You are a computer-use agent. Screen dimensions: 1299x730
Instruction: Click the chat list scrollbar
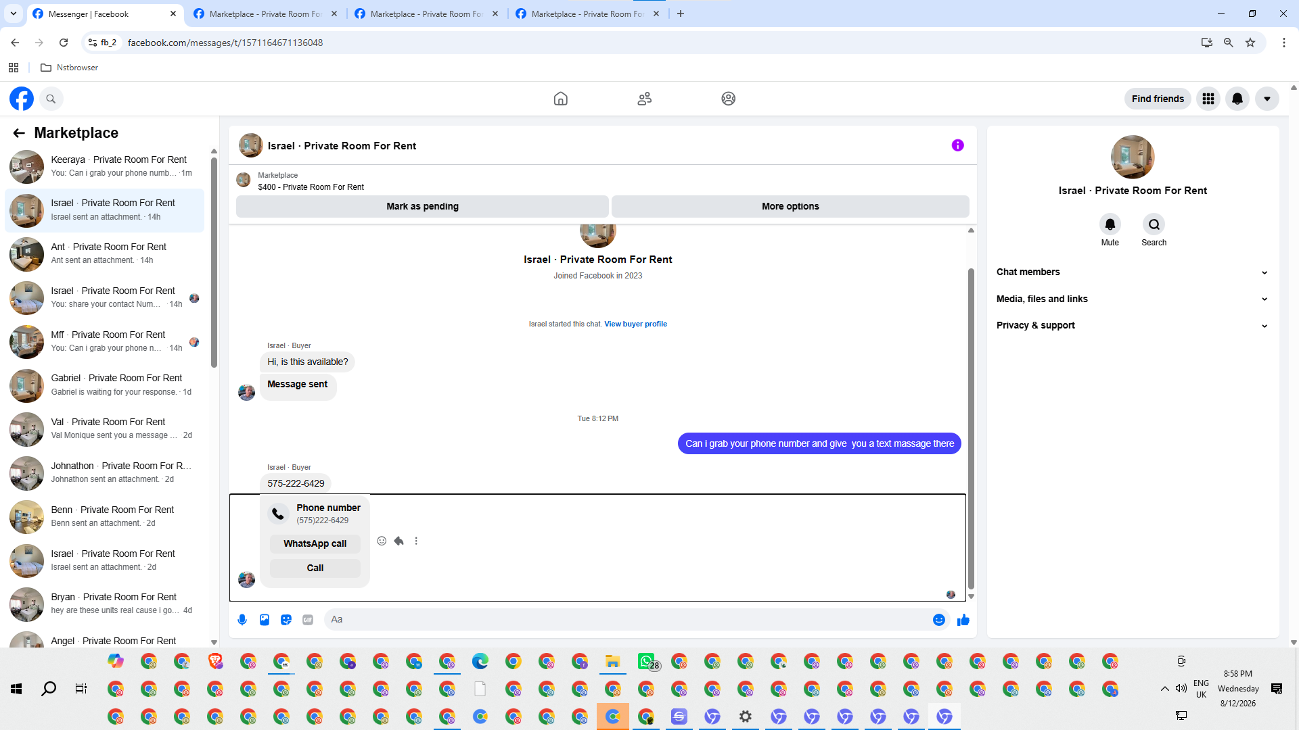214,262
